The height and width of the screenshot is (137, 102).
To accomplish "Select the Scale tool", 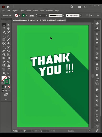I will tap(8, 47).
